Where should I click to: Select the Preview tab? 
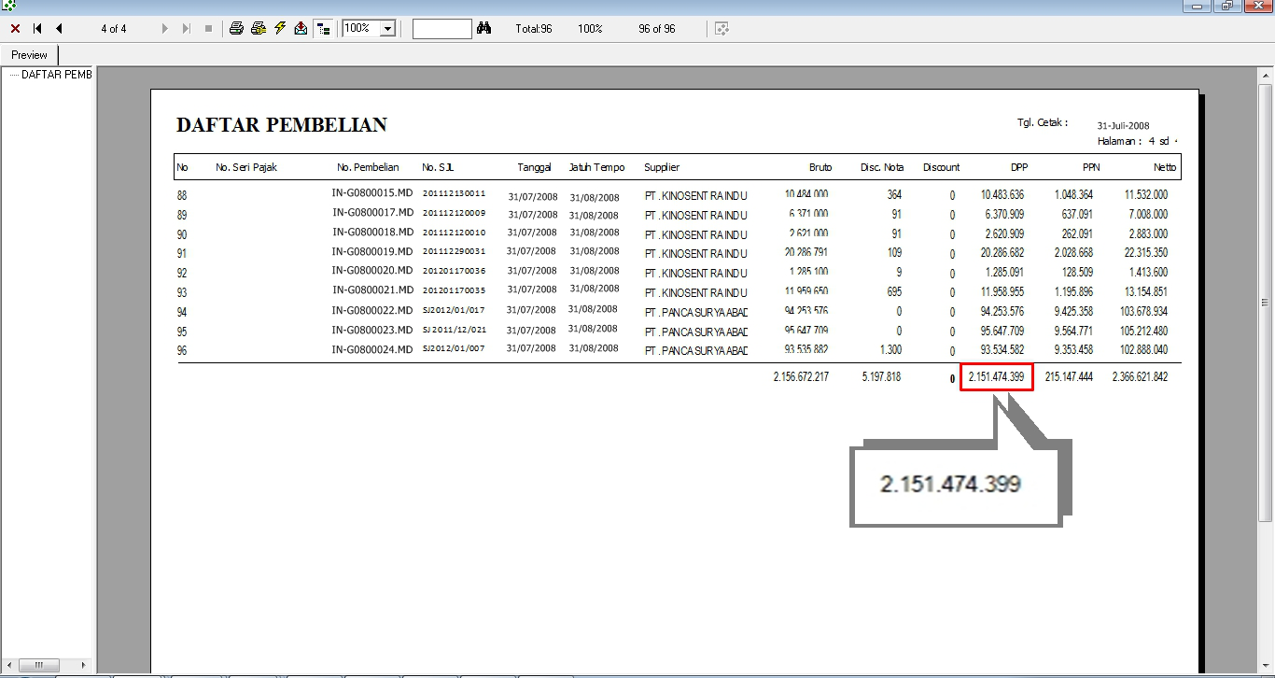[29, 55]
